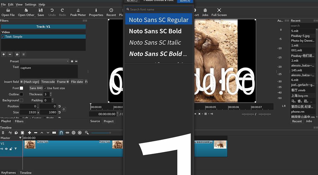Image resolution: width=318 pixels, height=175 pixels.
Task: Open the Edit menu
Action: pos(11,4)
